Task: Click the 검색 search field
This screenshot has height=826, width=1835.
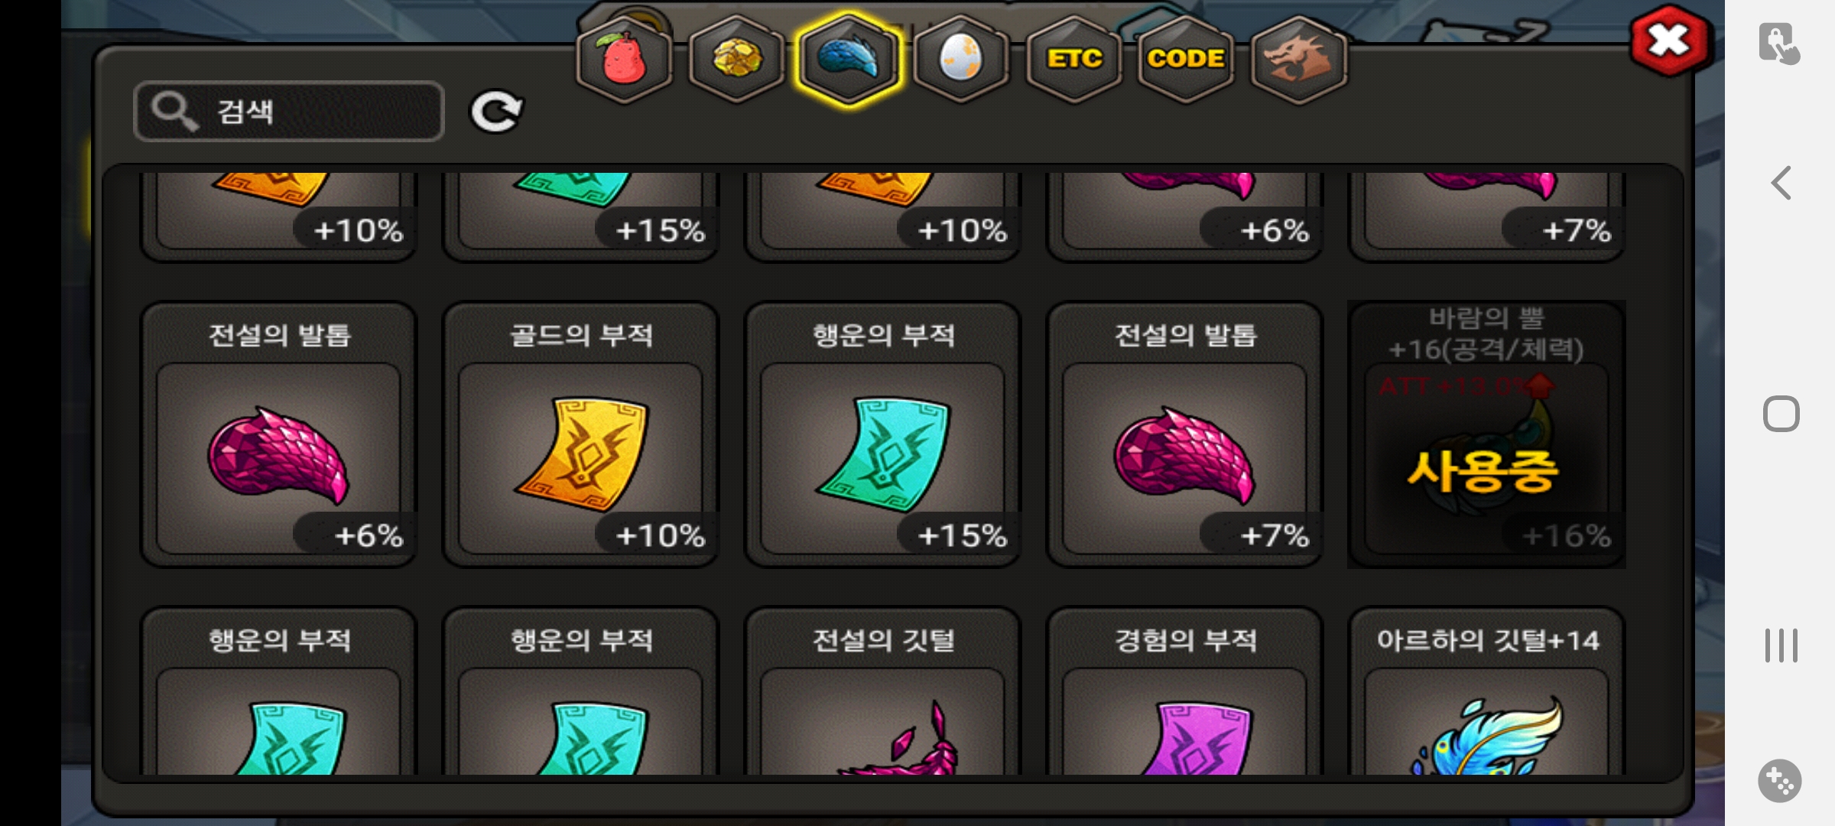Action: coord(289,112)
